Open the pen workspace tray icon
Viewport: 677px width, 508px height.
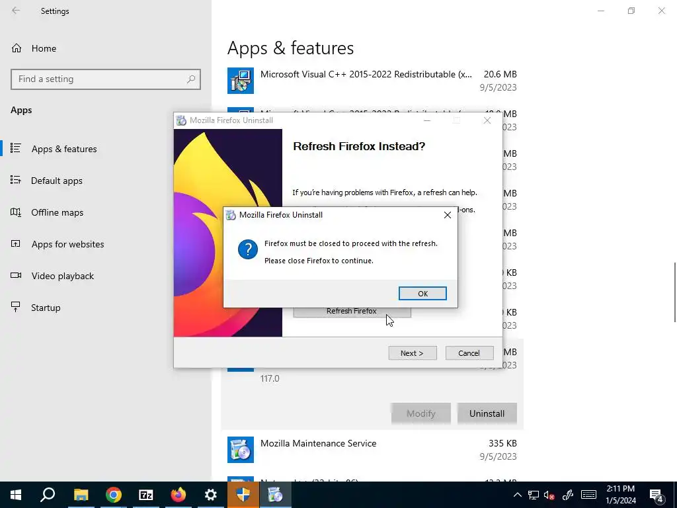pos(568,495)
